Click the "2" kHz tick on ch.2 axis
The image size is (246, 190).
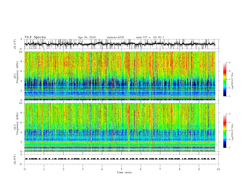tap(21, 142)
